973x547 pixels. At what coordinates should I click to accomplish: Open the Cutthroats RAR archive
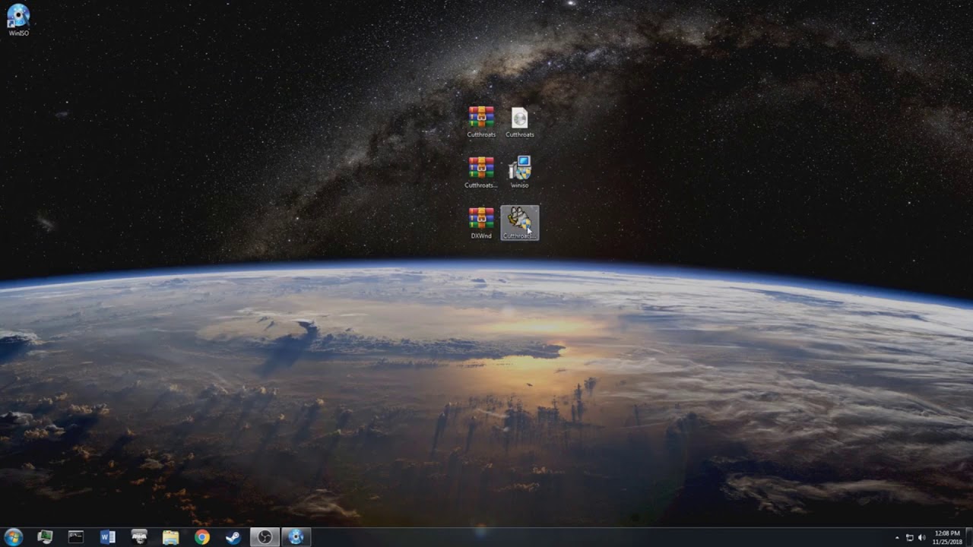tap(481, 122)
